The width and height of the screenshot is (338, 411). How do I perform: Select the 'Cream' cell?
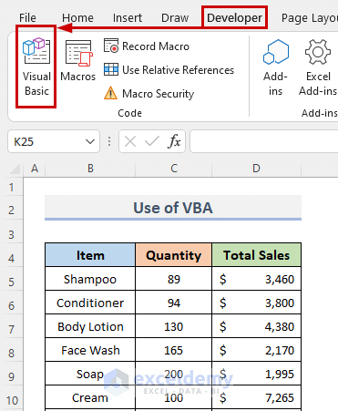(90, 397)
